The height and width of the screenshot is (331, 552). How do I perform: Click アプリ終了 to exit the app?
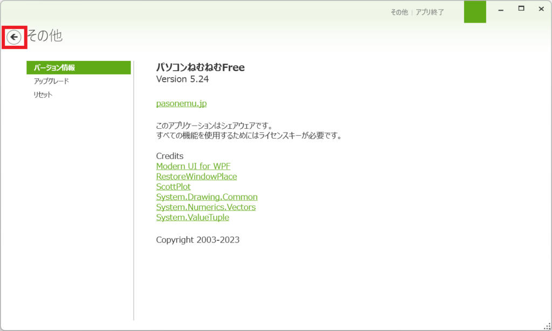[430, 12]
